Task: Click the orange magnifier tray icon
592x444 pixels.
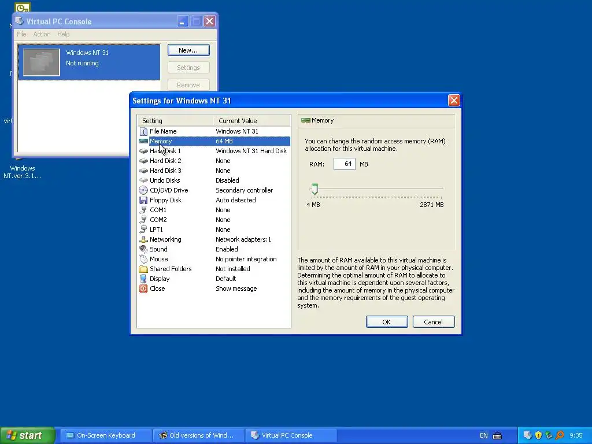Action: coord(560,435)
